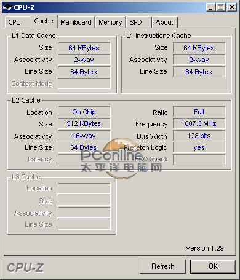This screenshot has height=280, width=240.
Task: Open the About tab
Action: [164, 22]
